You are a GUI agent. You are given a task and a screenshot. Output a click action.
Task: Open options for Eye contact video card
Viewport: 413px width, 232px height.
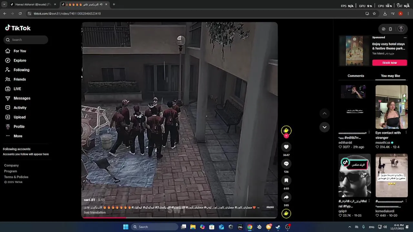click(x=406, y=132)
